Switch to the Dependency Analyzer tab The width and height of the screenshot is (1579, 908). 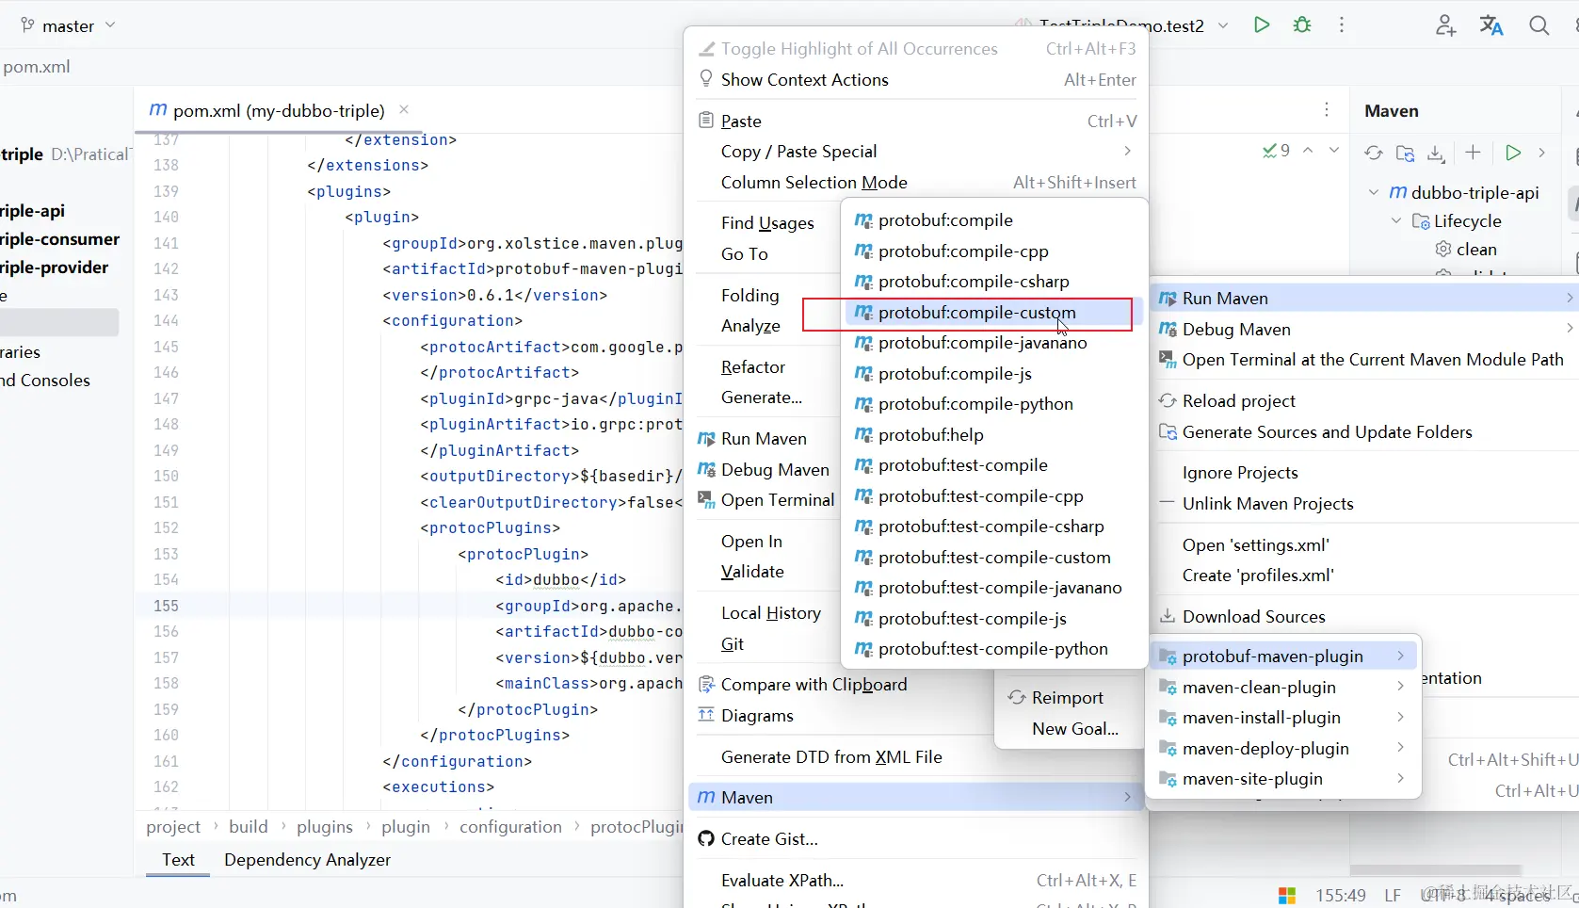[307, 859]
